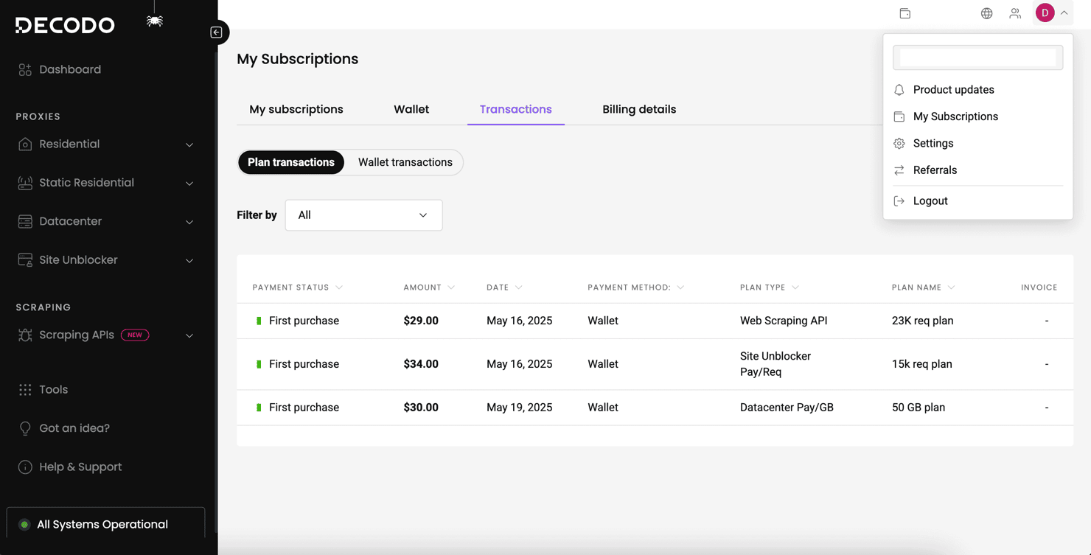Click the May 19, 2025 date

[519, 408]
